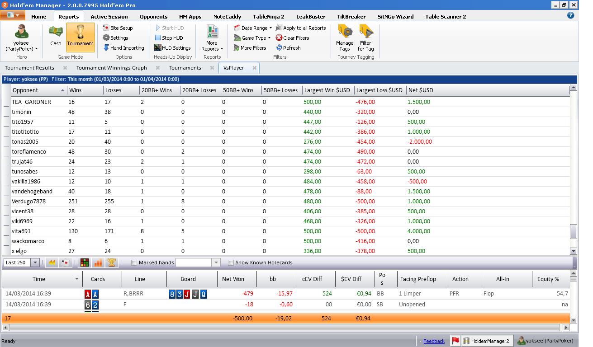
Task: Open the LeakBuster ribbon tab
Action: (x=311, y=17)
